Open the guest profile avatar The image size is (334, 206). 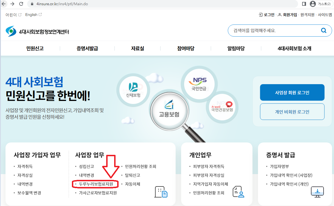(x=313, y=4)
